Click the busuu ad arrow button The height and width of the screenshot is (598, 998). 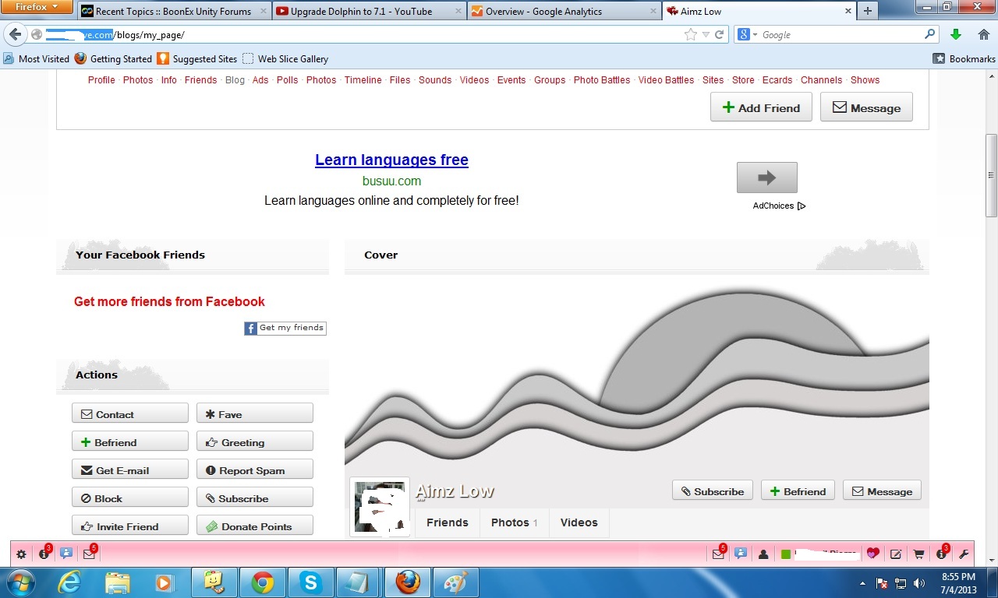click(766, 178)
